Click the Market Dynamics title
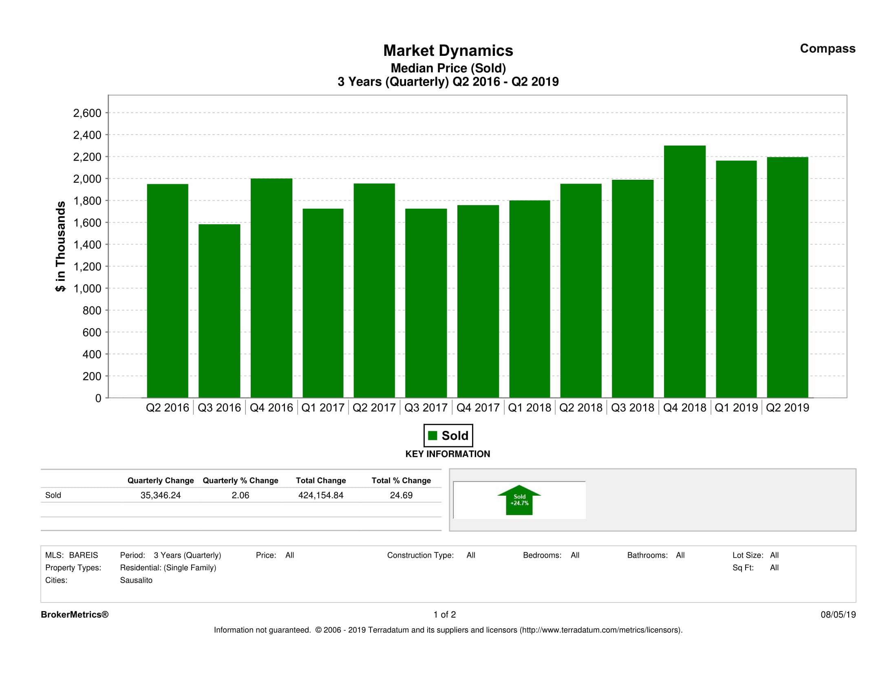This screenshot has width=896, height=693. point(448,51)
